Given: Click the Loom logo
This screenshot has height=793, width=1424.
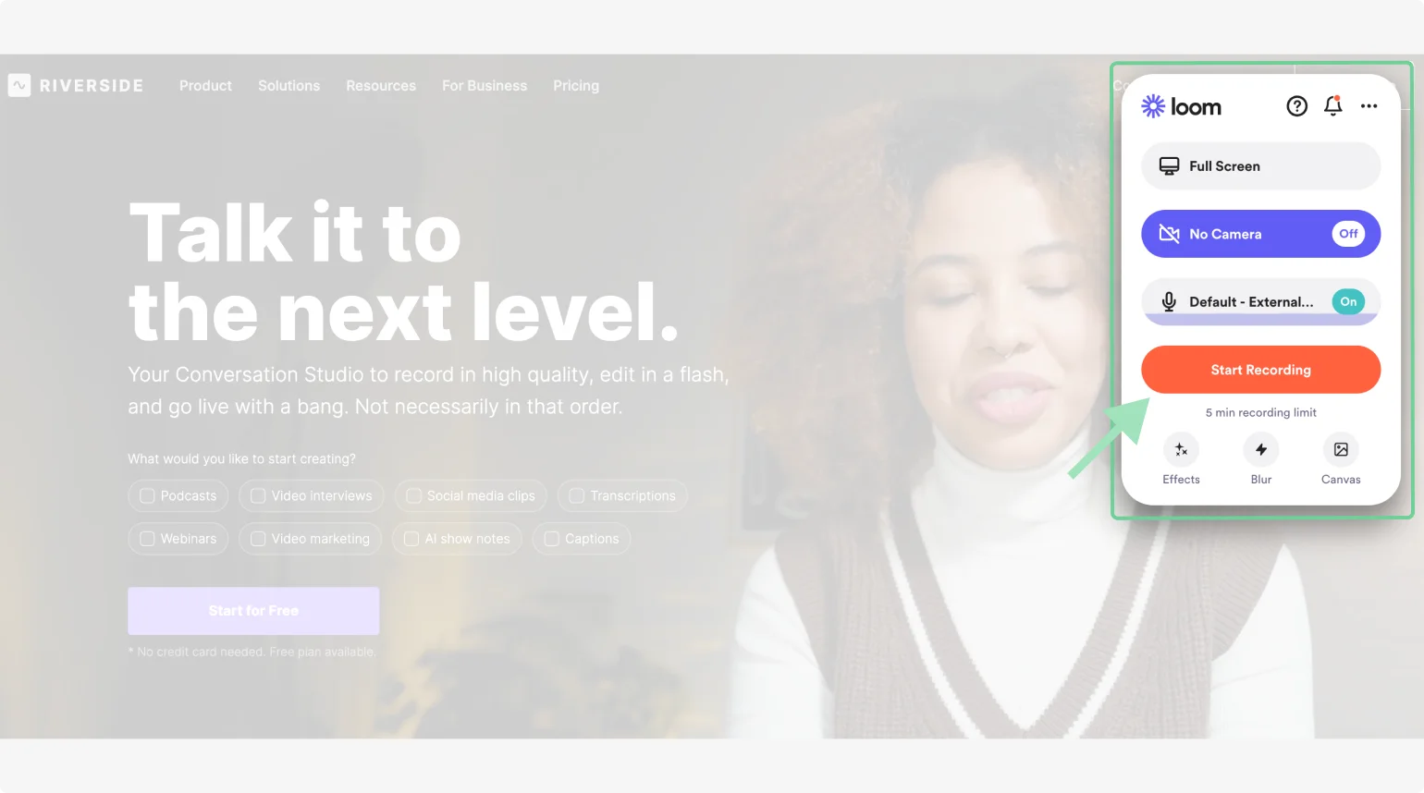Looking at the screenshot, I should pyautogui.click(x=1181, y=106).
